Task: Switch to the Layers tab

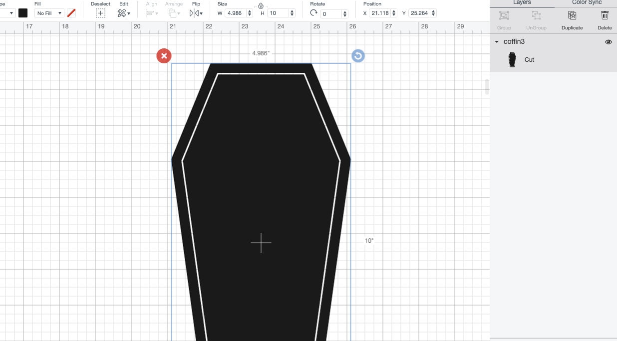Action: (522, 3)
